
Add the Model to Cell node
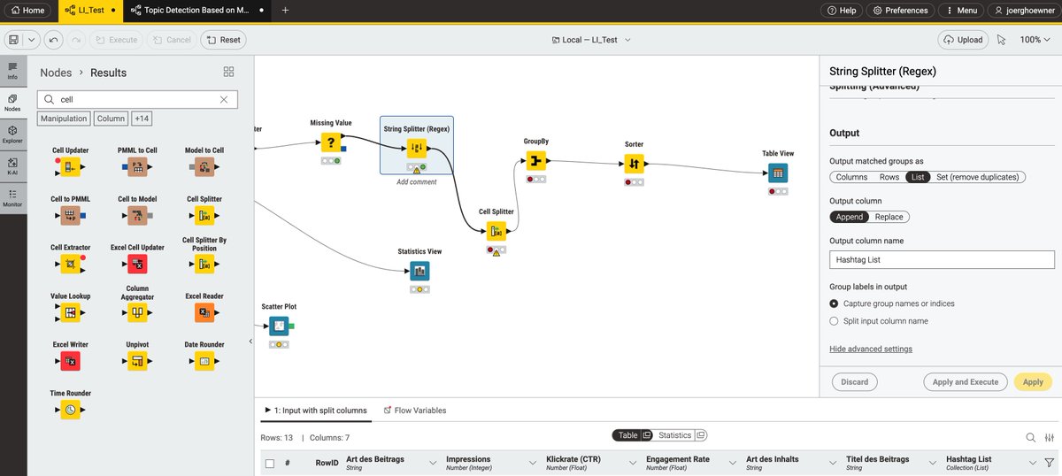click(204, 167)
